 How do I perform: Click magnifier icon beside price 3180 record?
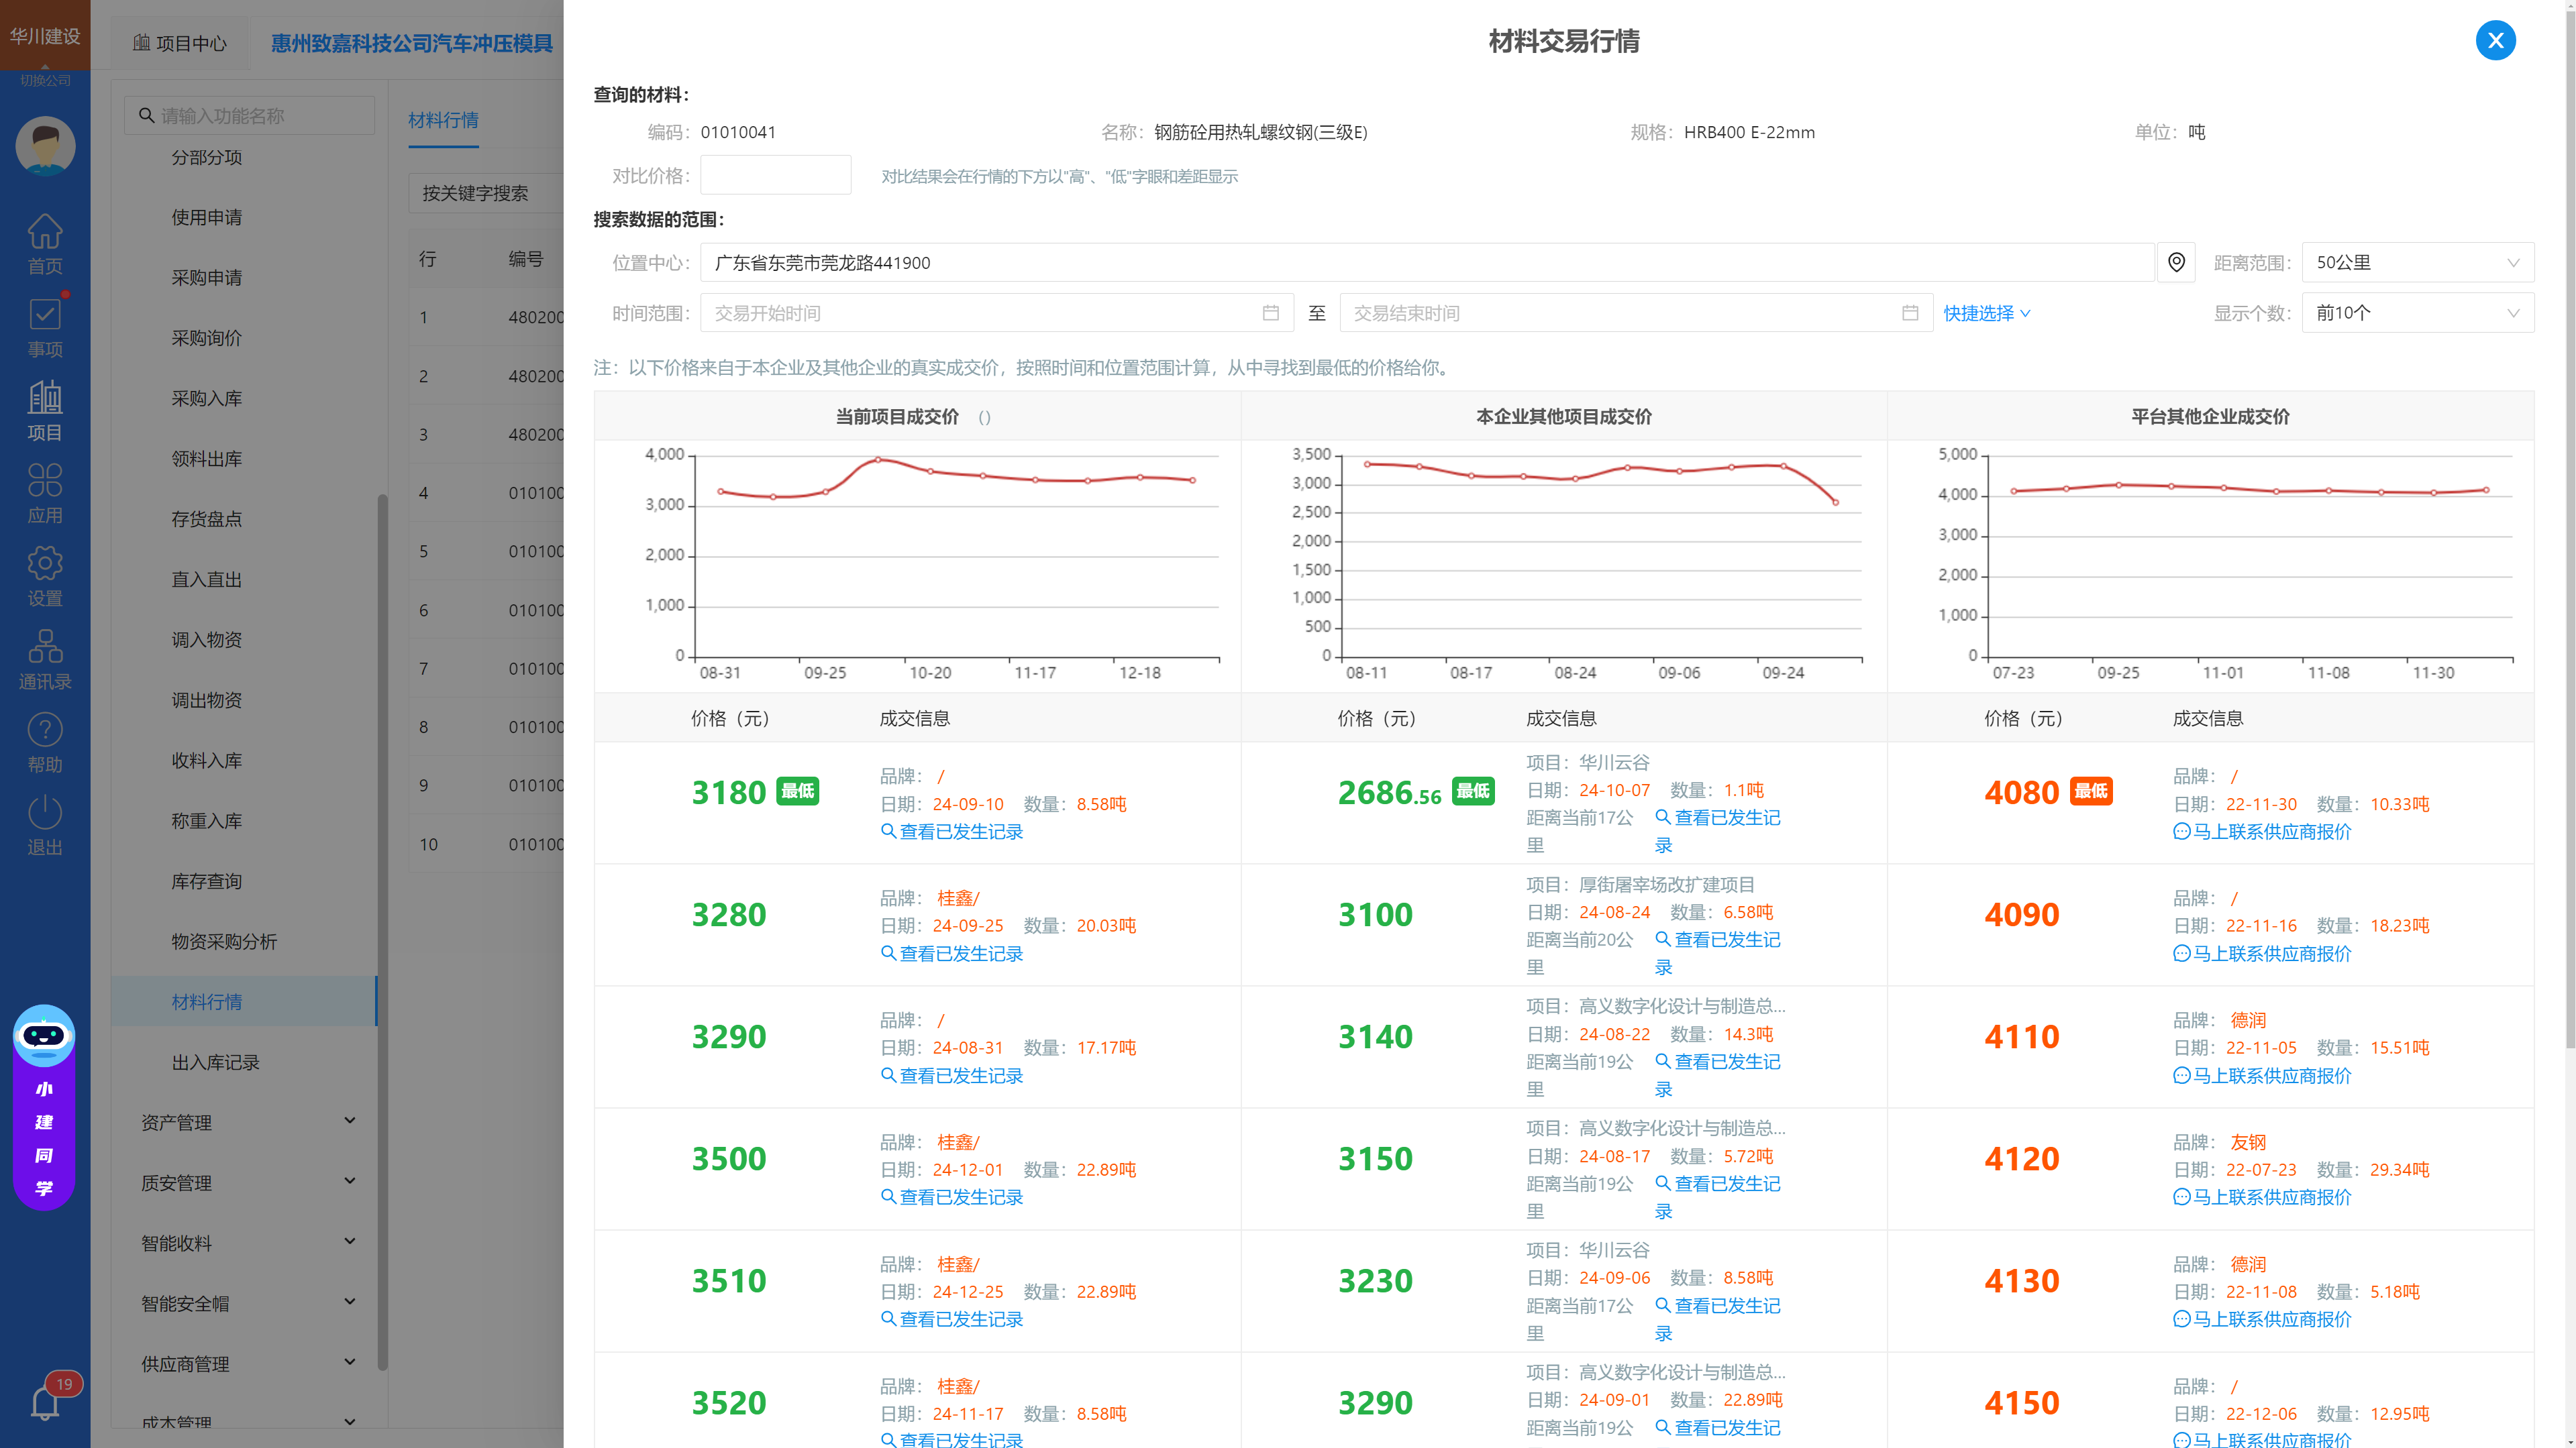[888, 832]
